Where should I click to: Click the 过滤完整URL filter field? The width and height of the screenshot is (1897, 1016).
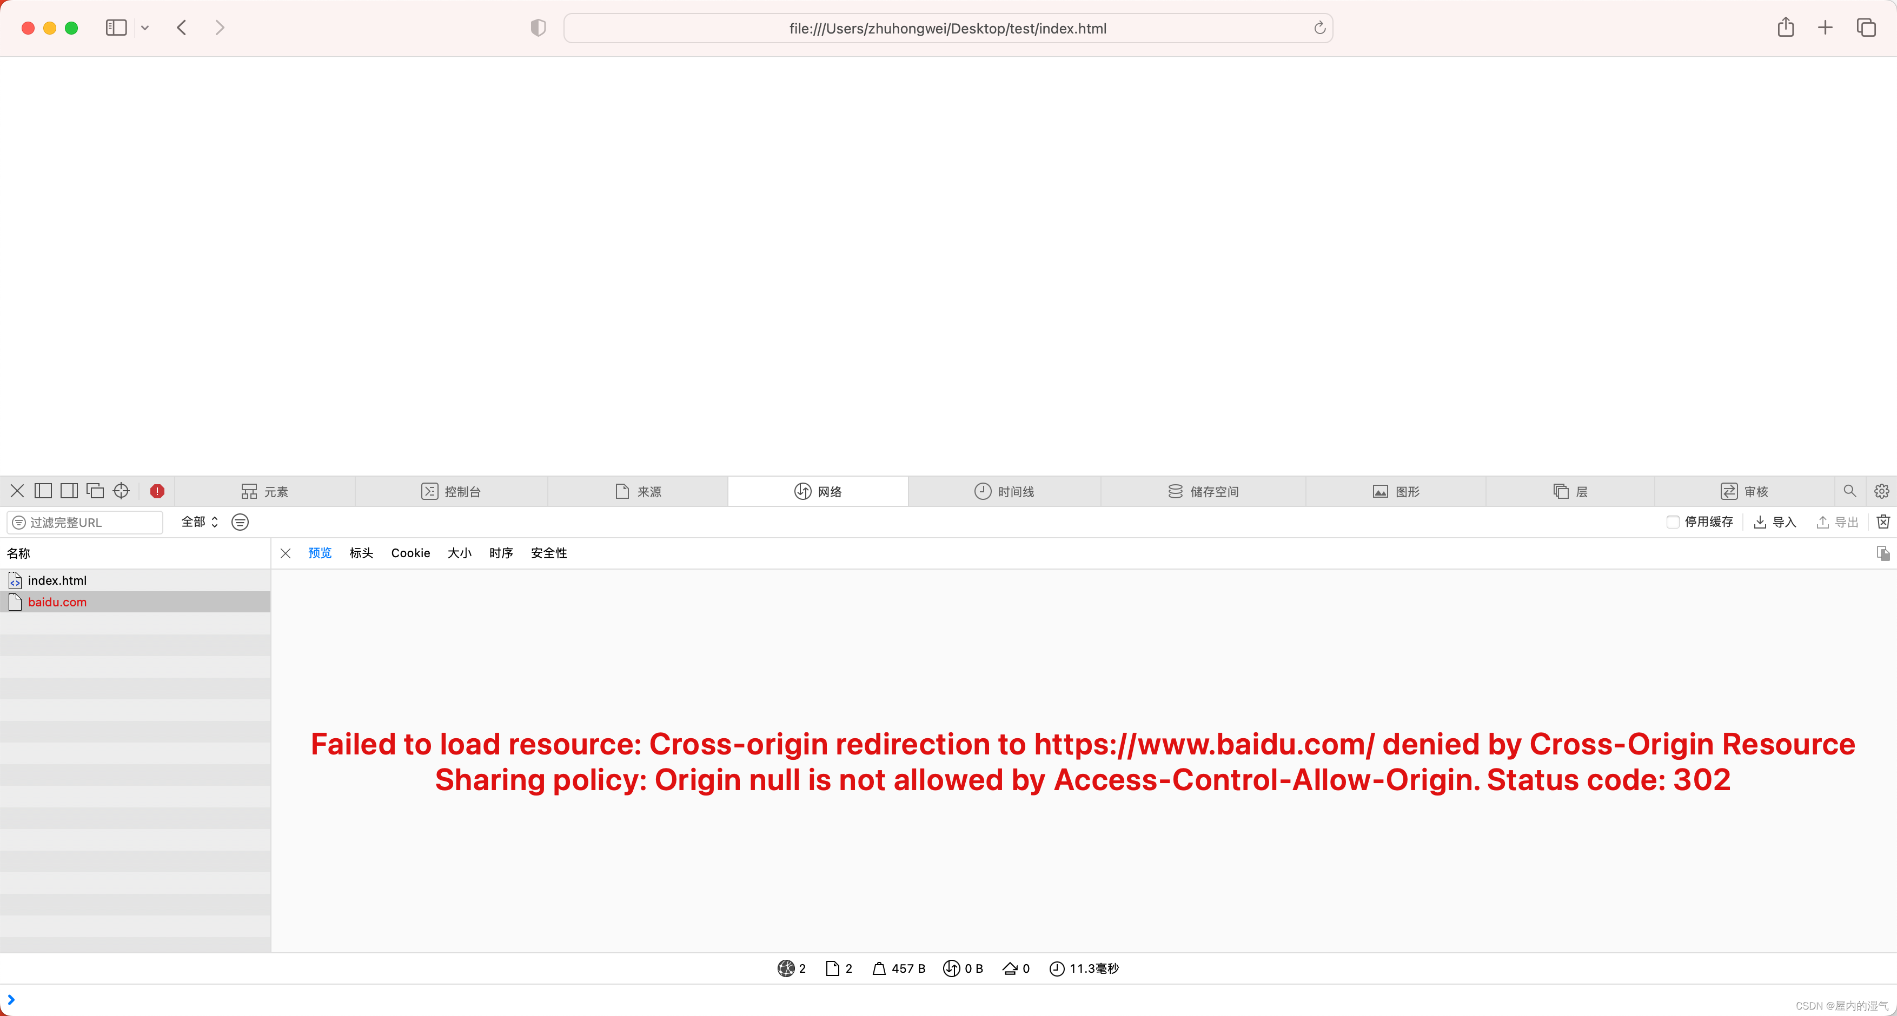(x=85, y=522)
